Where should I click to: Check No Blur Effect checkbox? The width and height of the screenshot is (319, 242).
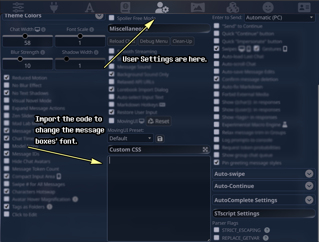(6, 85)
